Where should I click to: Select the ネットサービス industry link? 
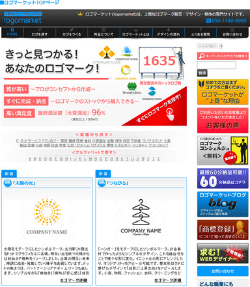coord(31,141)
